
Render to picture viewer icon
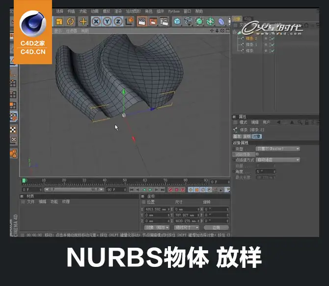click(x=153, y=22)
